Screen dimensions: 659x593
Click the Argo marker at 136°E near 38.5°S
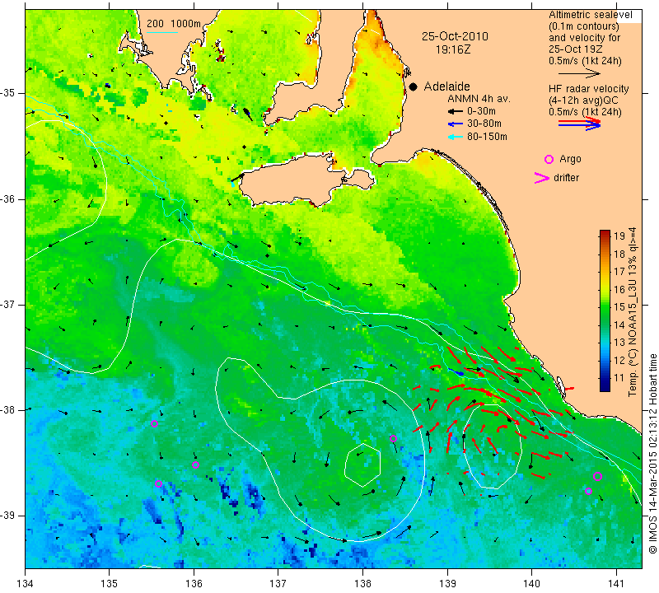click(x=195, y=465)
